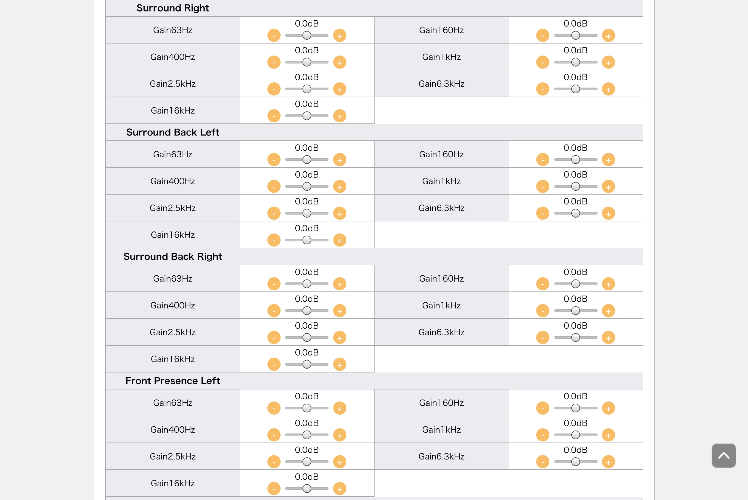Hit plus for Front Presence Left Gain6.3kHz

pyautogui.click(x=608, y=462)
